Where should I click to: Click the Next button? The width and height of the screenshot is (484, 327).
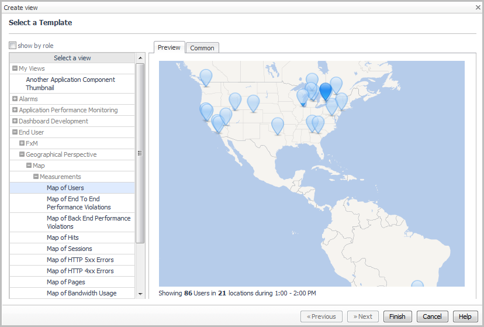pyautogui.click(x=362, y=316)
